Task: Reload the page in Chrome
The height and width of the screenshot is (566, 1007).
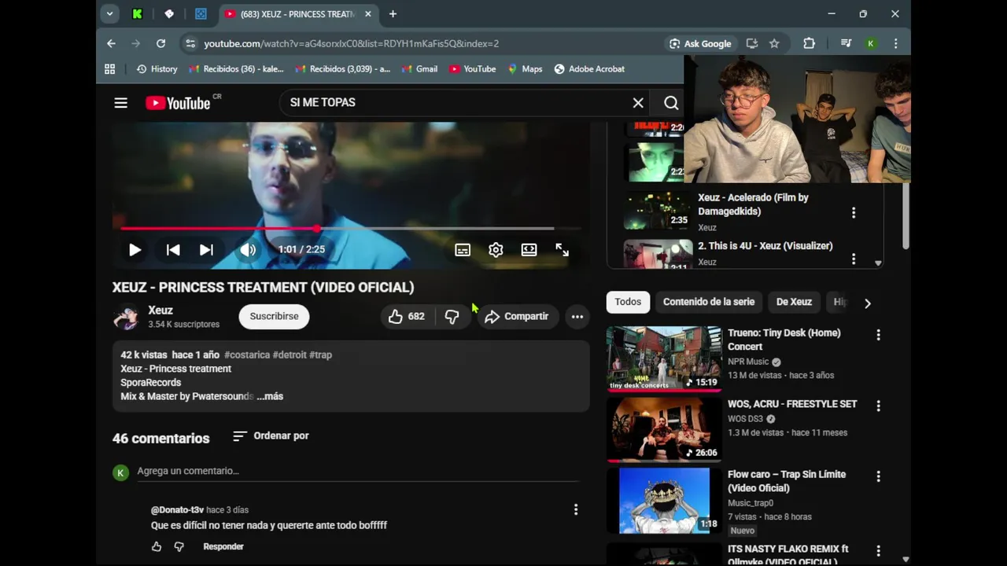Action: click(160, 43)
